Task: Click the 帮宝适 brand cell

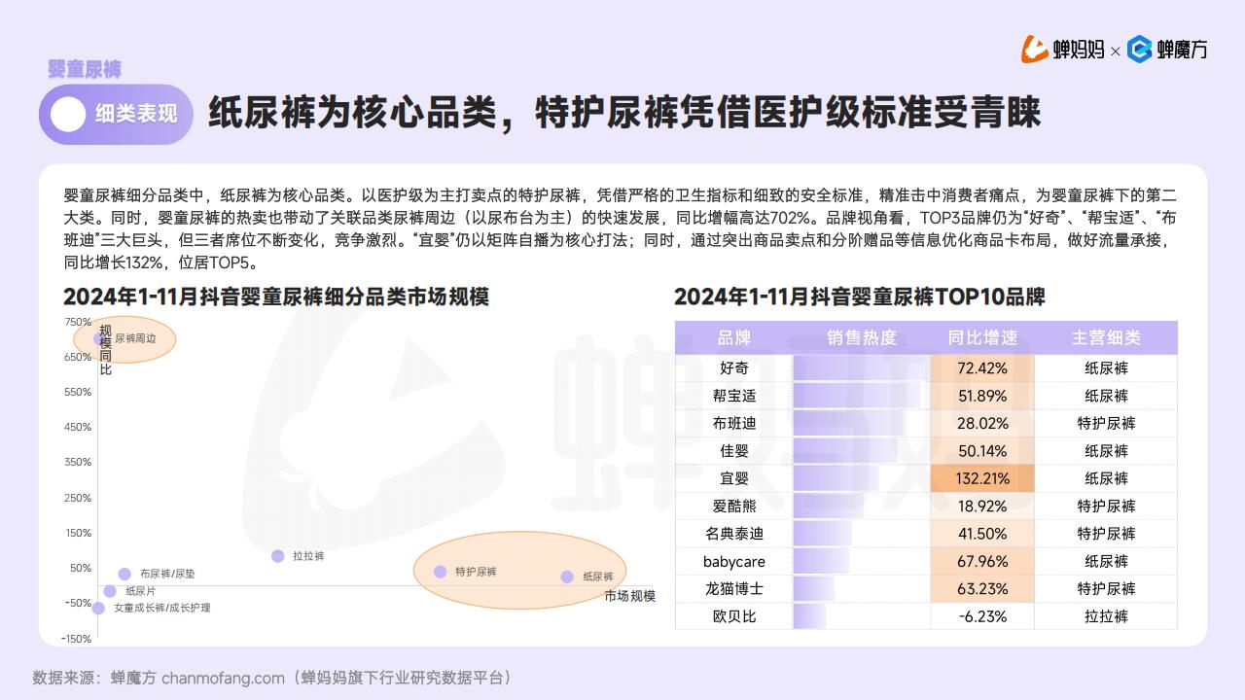Action: 734,396
